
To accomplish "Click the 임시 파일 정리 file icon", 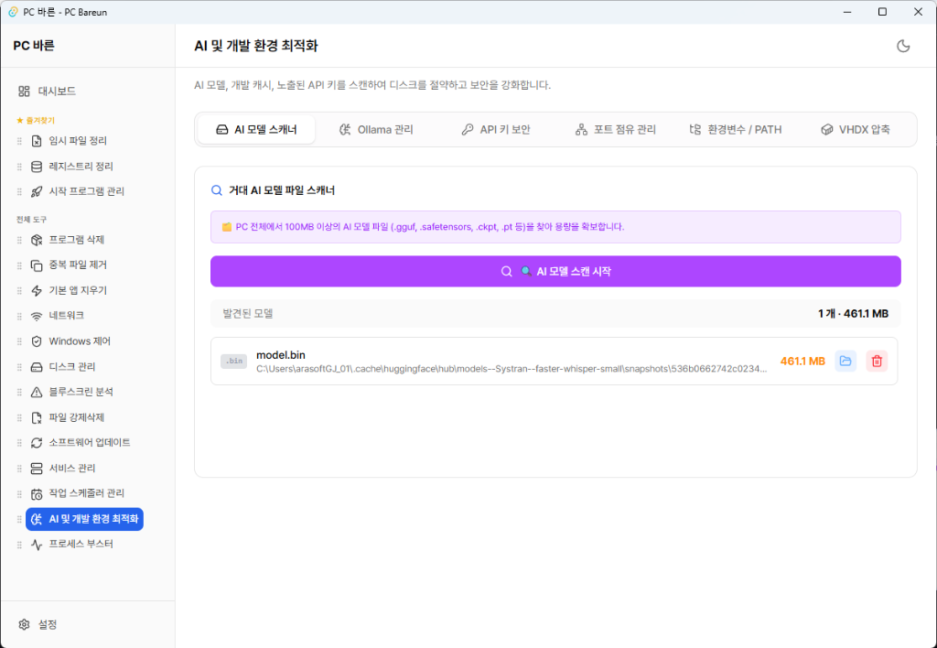I will click(37, 141).
